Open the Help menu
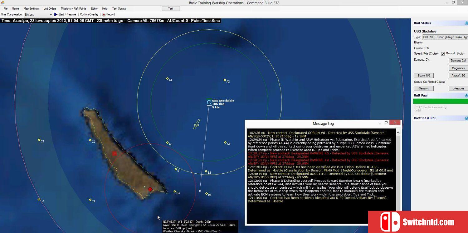468x233 pixels. (x=105, y=9)
